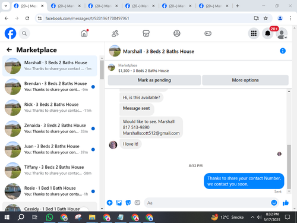Open conversation information icon
Image resolution: width=297 pixels, height=223 pixels.
pos(283,51)
